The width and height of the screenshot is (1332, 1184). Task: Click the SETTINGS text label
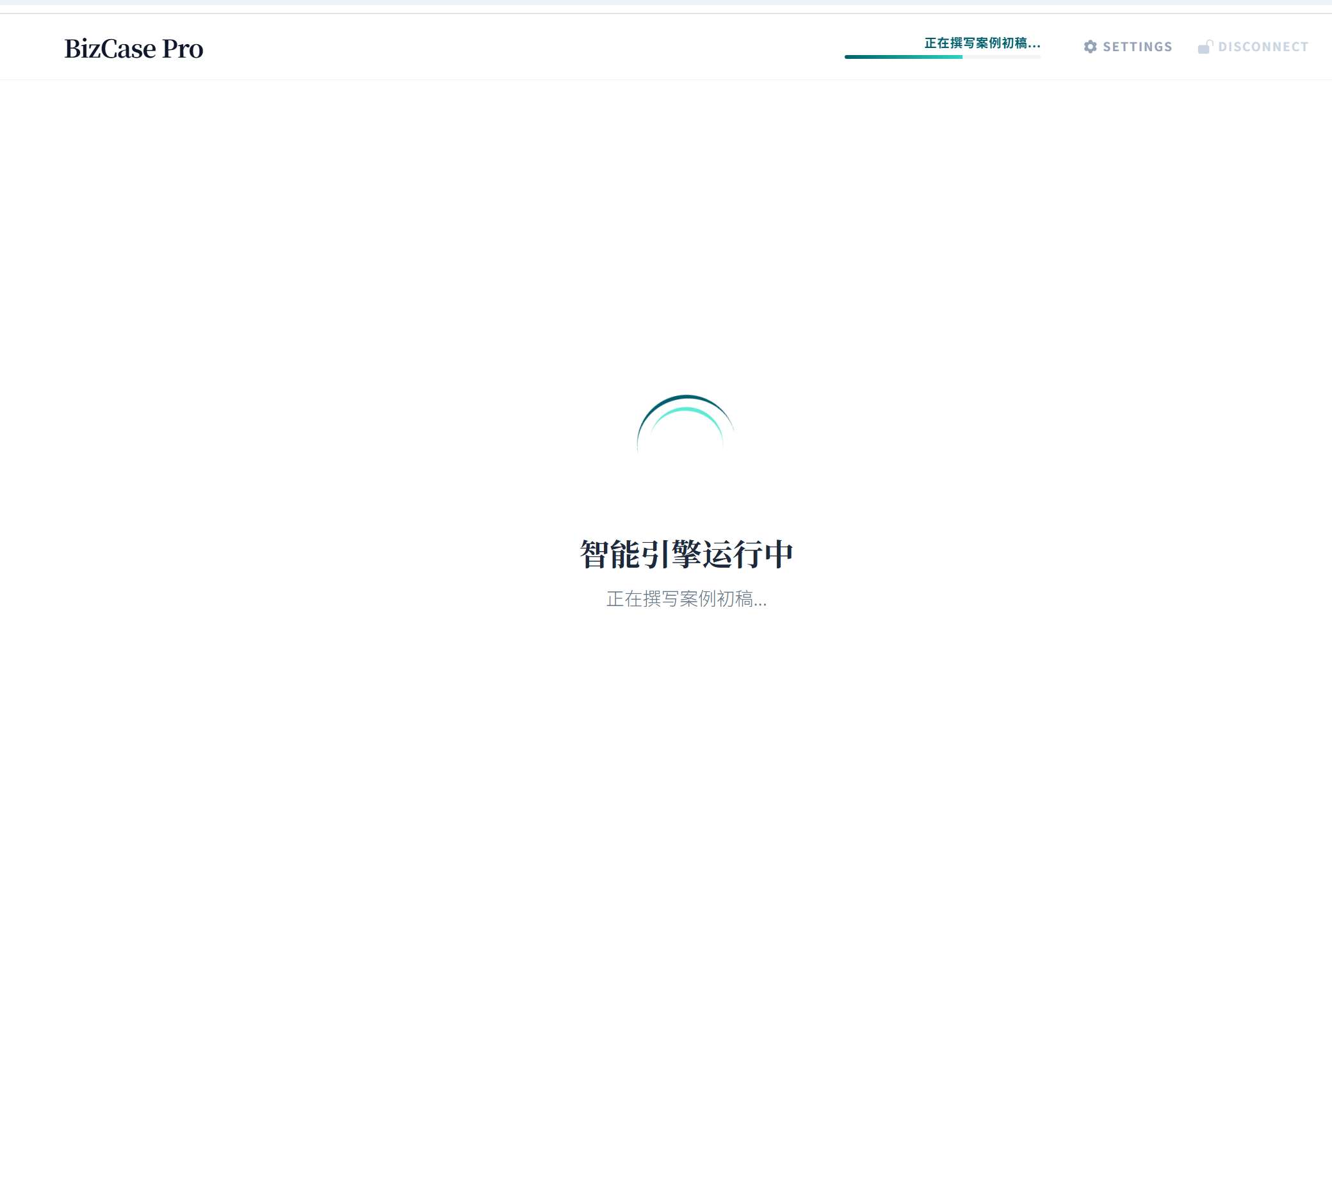[1137, 47]
